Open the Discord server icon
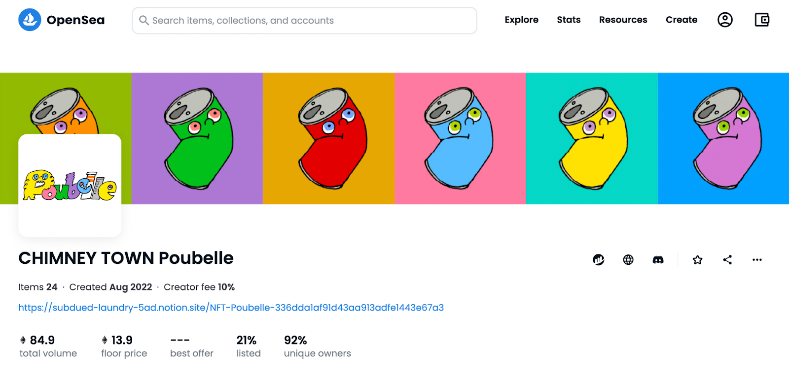Screen dimensions: 789x377 pos(658,259)
